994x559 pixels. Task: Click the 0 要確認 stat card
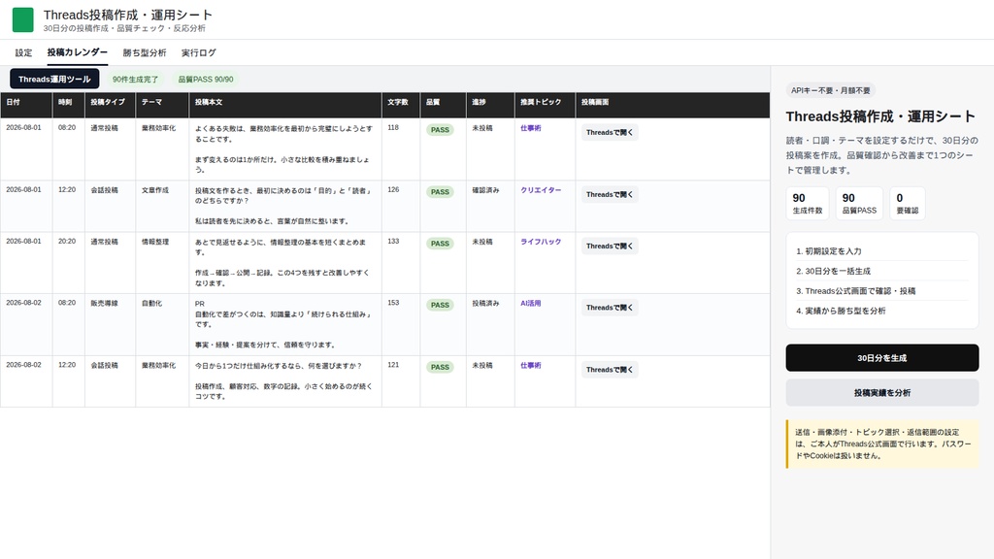click(908, 204)
